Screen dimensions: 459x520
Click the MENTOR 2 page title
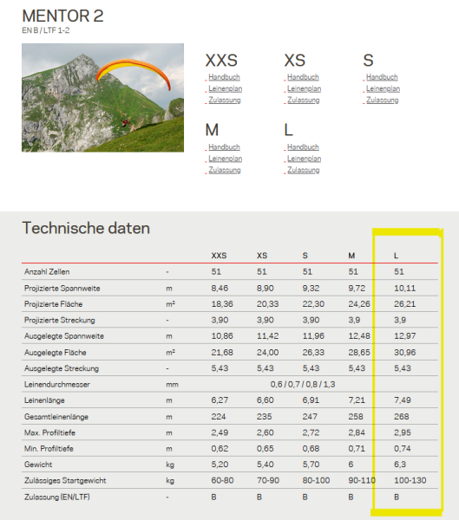click(62, 16)
